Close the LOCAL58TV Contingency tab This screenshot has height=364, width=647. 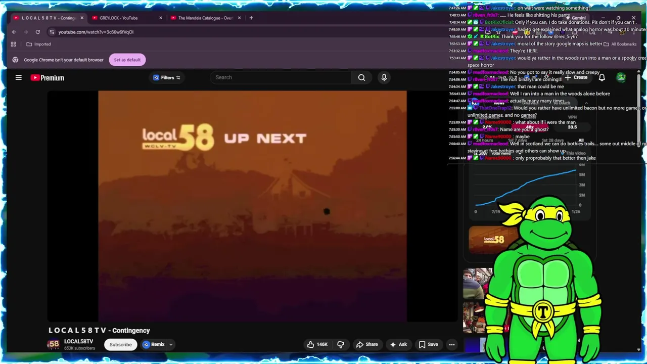click(x=82, y=18)
